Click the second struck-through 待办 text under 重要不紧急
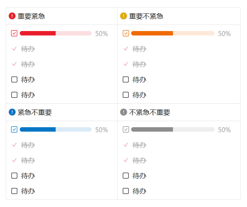Viewport: 247px width, 207px height. [x=139, y=64]
